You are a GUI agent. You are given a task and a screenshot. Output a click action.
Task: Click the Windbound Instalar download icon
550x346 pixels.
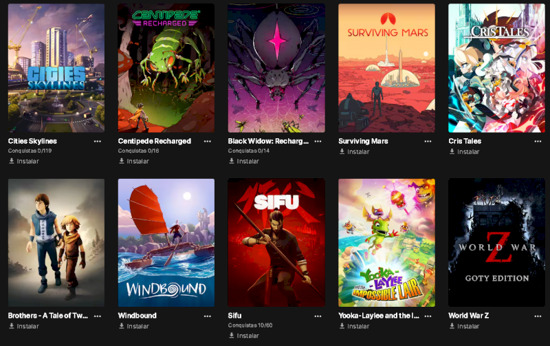pos(122,325)
